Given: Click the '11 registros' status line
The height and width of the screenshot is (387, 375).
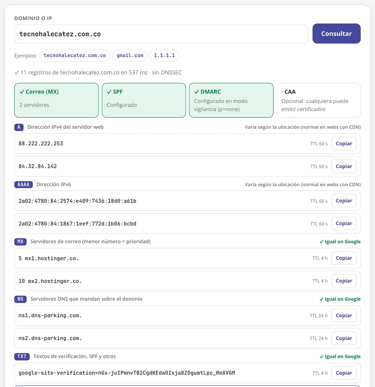Looking at the screenshot, I should (98, 72).
